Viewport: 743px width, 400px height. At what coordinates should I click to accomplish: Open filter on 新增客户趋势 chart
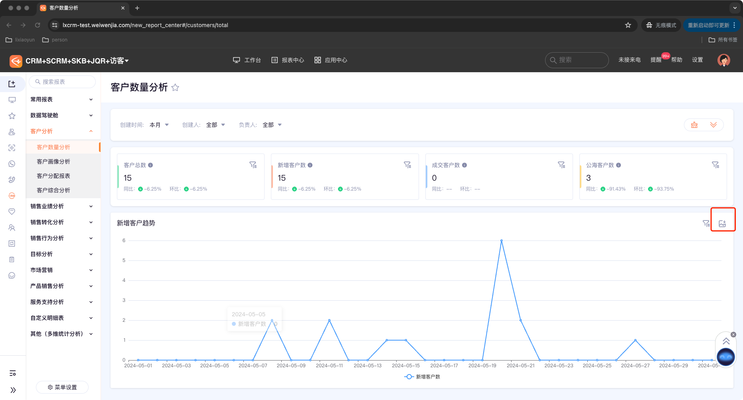[706, 223]
